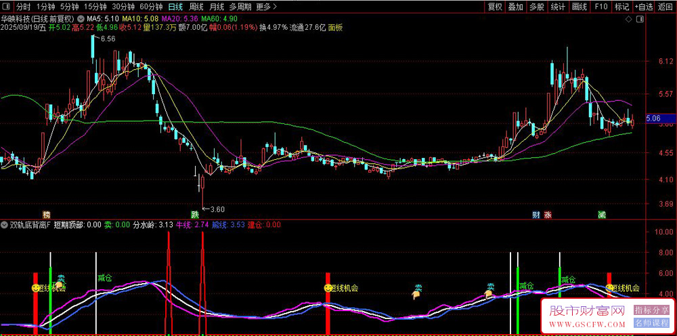The height and width of the screenshot is (336, 677).
Task: Open the 多周期 multi-period view
Action: (x=240, y=7)
